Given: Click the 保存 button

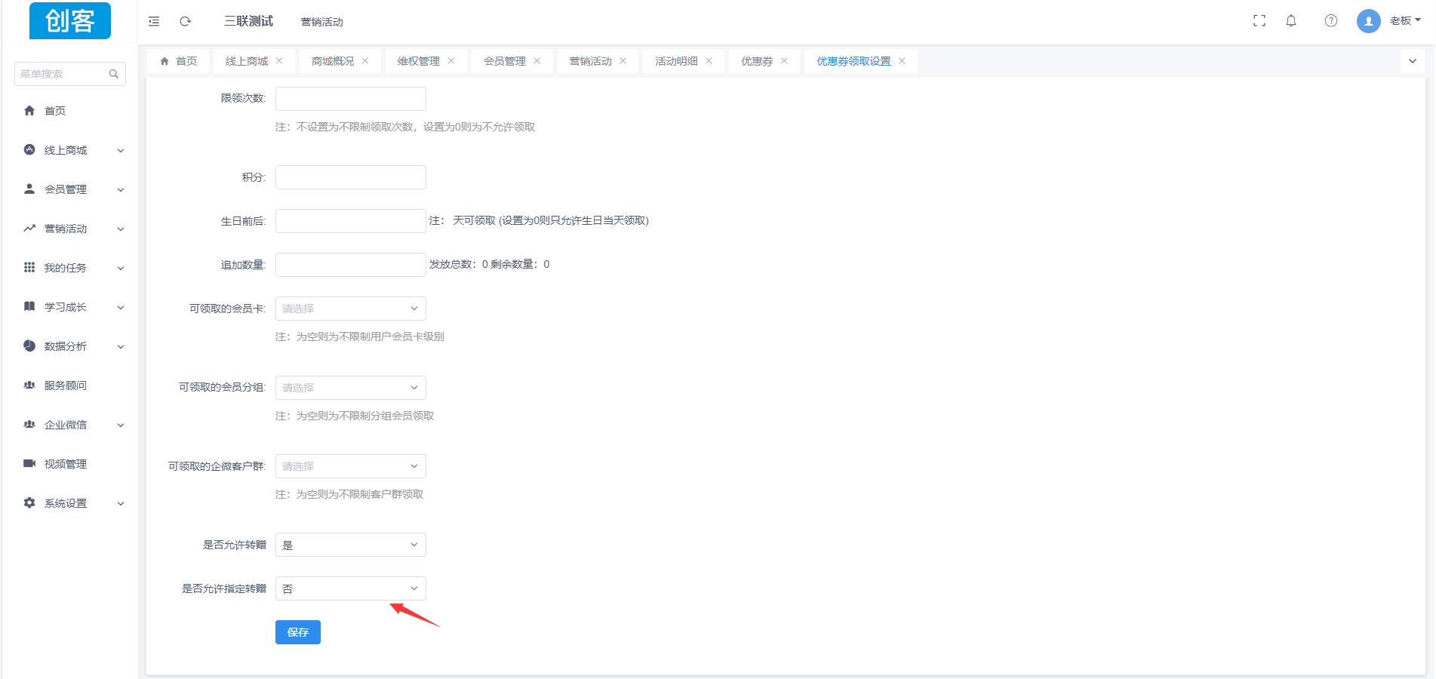Looking at the screenshot, I should point(298,632).
